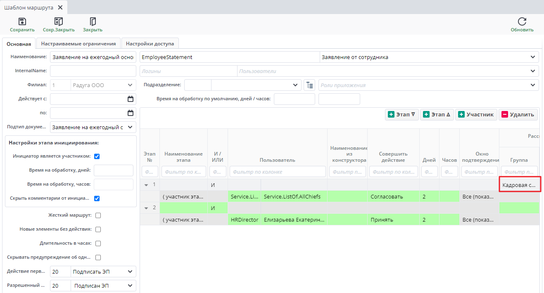Click the Удалить button
544x293 pixels.
pyautogui.click(x=518, y=115)
